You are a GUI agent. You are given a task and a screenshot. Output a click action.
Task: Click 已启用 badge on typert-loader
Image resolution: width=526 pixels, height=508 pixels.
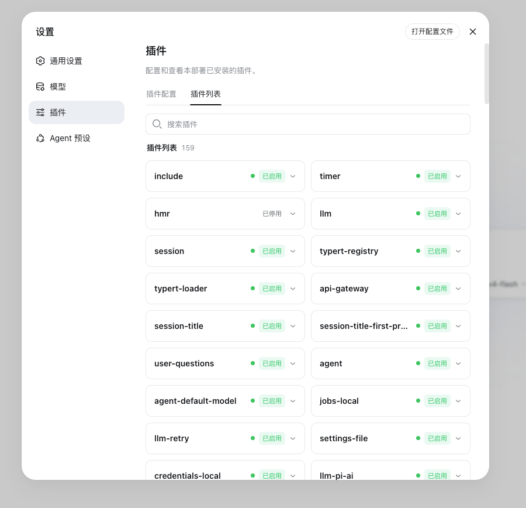[x=272, y=289]
